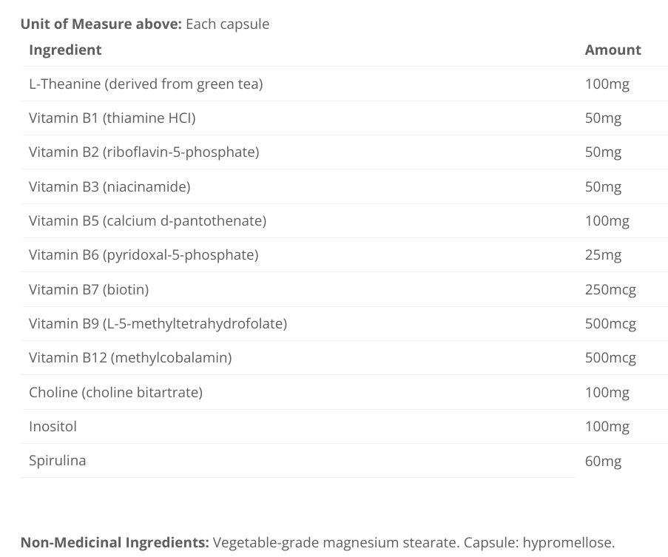This screenshot has height=557, width=668.
Task: Click the 500mcg amount for Vitamin B12
Action: [x=610, y=358]
